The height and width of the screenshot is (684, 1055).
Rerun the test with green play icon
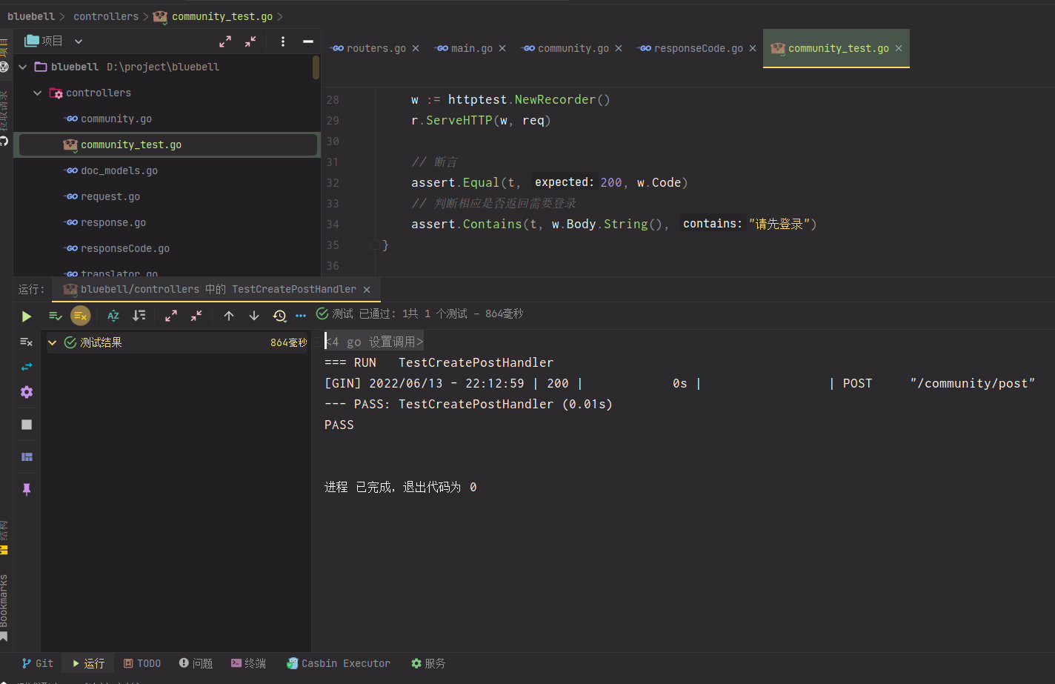[27, 316]
